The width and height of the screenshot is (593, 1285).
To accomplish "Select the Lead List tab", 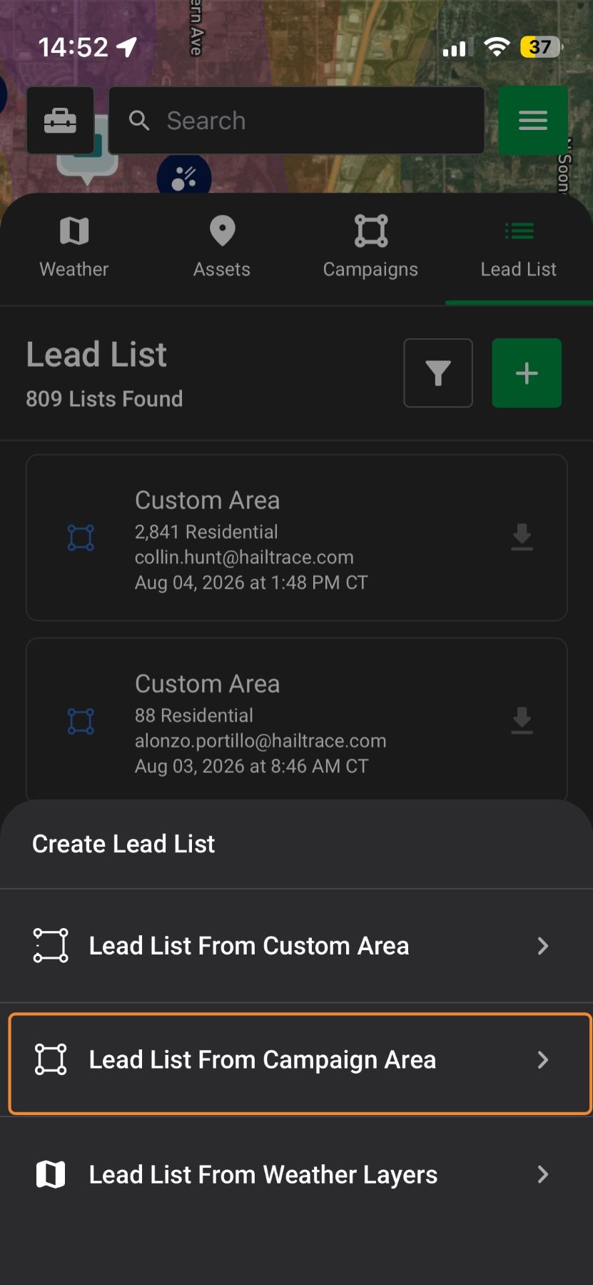I will point(519,248).
